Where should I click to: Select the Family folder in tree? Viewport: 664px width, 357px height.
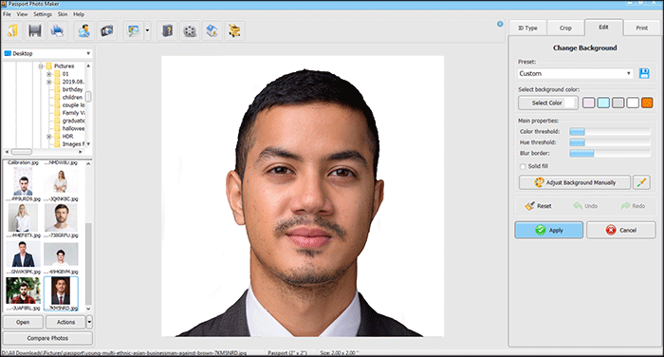tap(73, 113)
